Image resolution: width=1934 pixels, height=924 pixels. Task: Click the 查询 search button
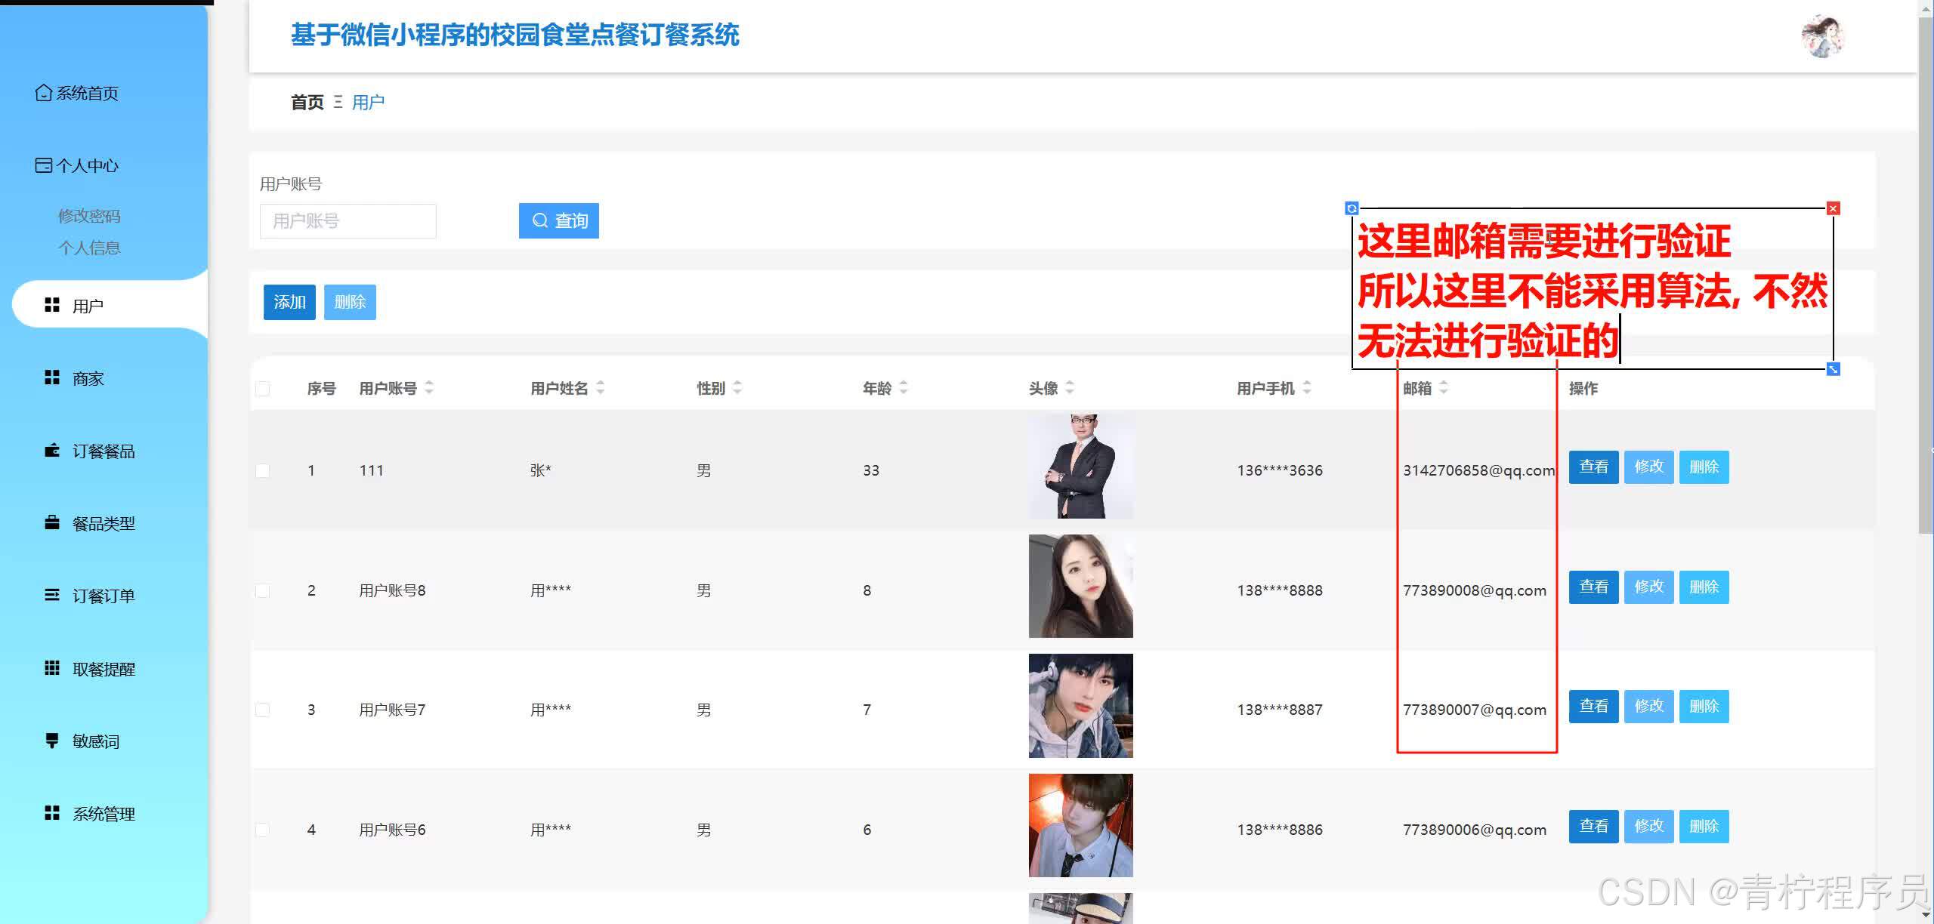558,220
